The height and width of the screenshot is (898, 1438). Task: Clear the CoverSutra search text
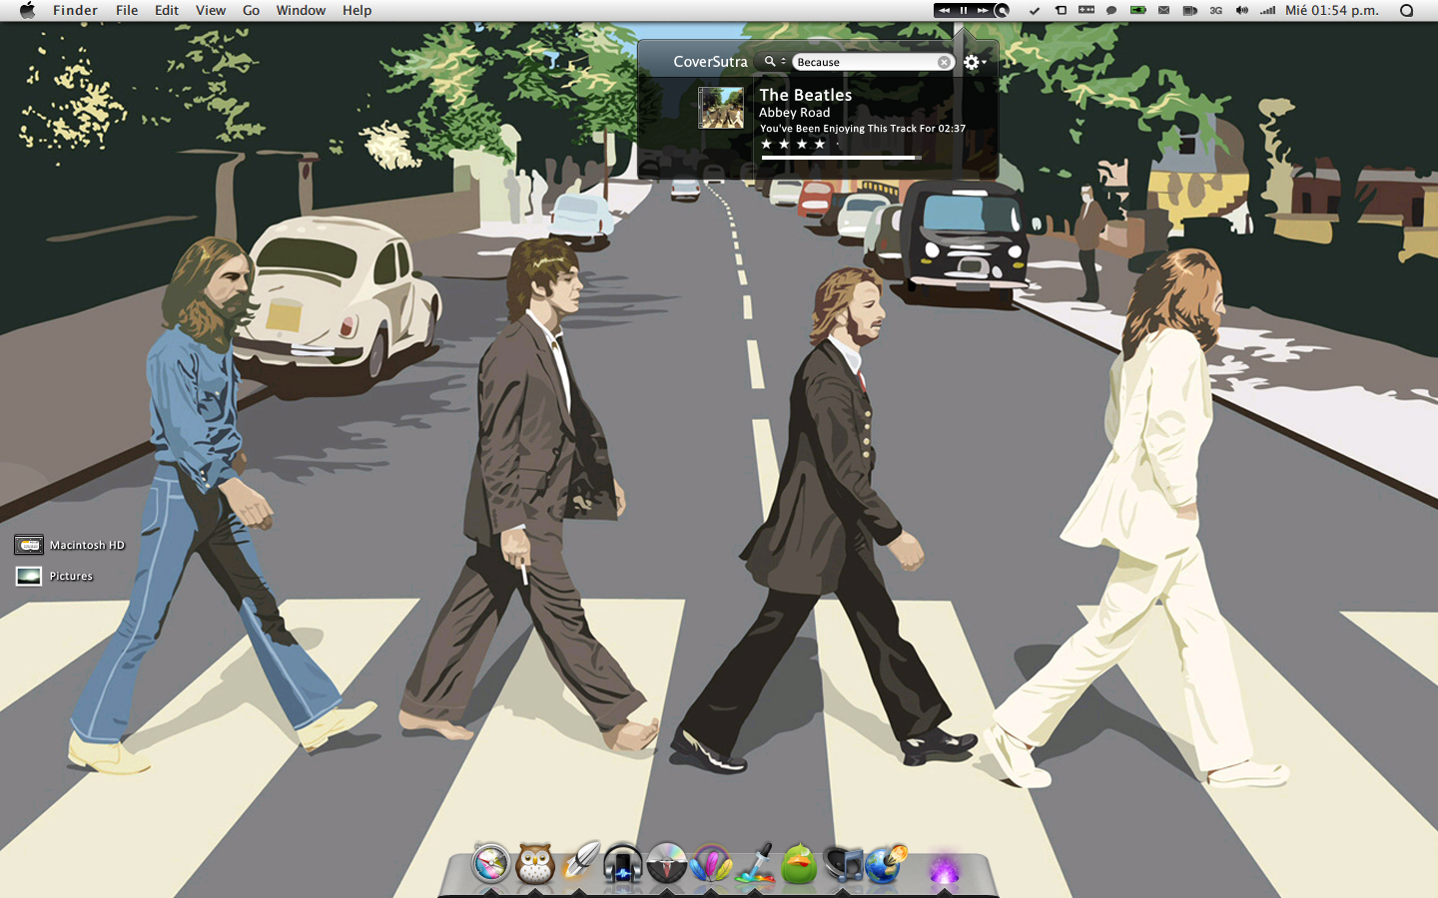(944, 62)
